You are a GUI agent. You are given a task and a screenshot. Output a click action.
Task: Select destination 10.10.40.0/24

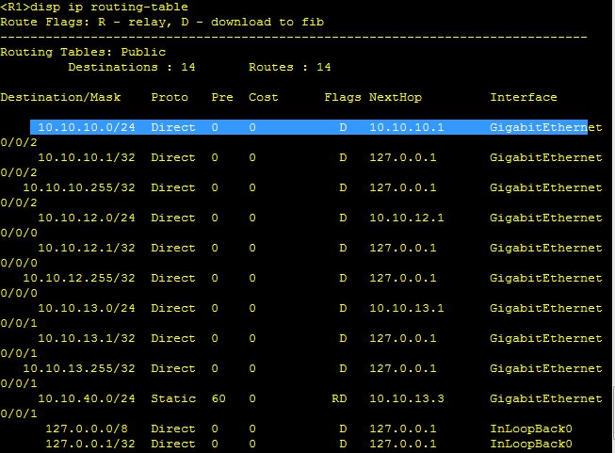tap(87, 398)
